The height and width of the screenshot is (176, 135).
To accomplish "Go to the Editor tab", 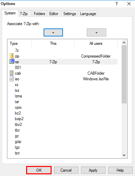I will (54, 14).
